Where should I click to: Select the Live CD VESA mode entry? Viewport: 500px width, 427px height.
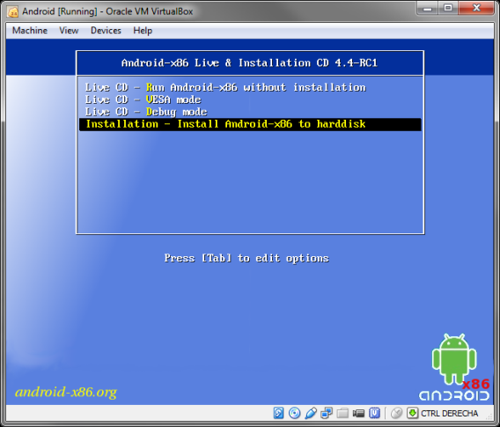click(x=143, y=99)
